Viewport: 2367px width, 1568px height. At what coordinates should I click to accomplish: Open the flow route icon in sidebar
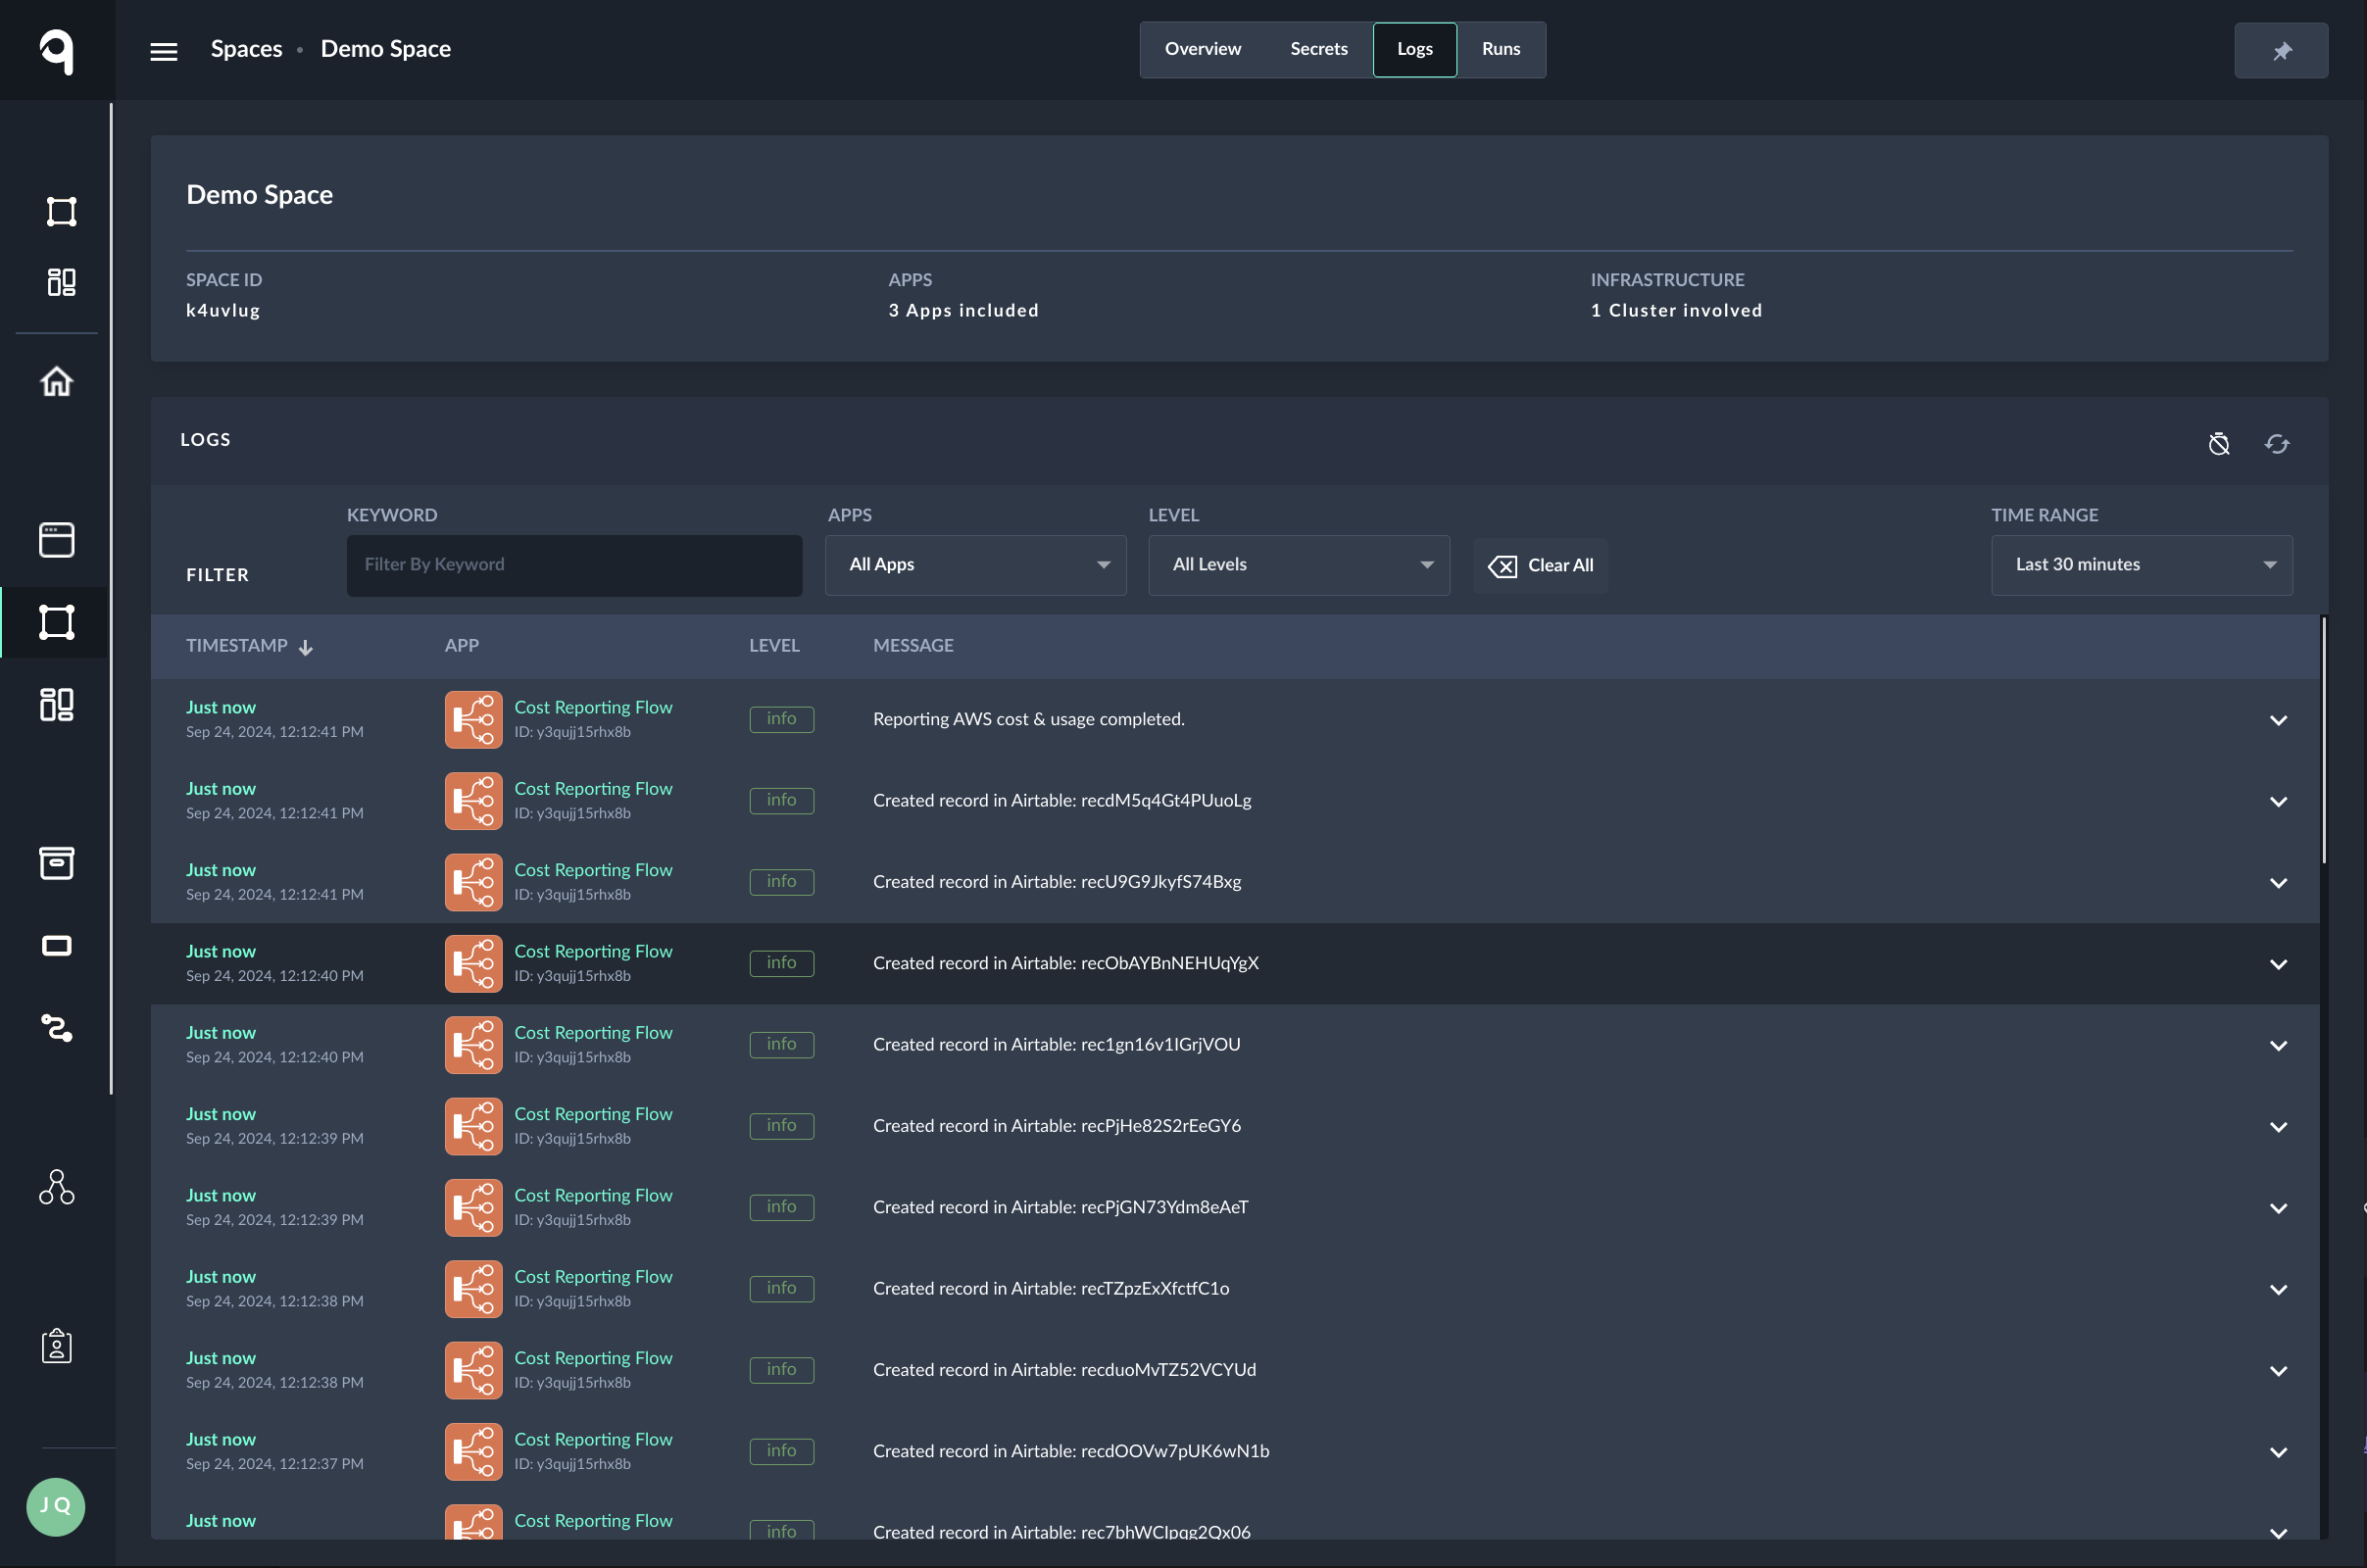[57, 1028]
